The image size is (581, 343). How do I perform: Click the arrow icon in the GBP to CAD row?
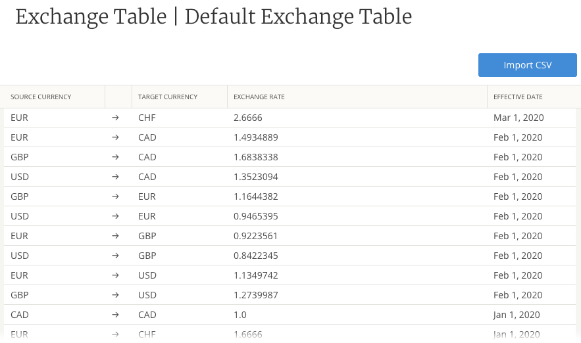(x=116, y=157)
